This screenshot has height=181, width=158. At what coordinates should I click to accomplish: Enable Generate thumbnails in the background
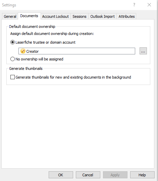12,77
